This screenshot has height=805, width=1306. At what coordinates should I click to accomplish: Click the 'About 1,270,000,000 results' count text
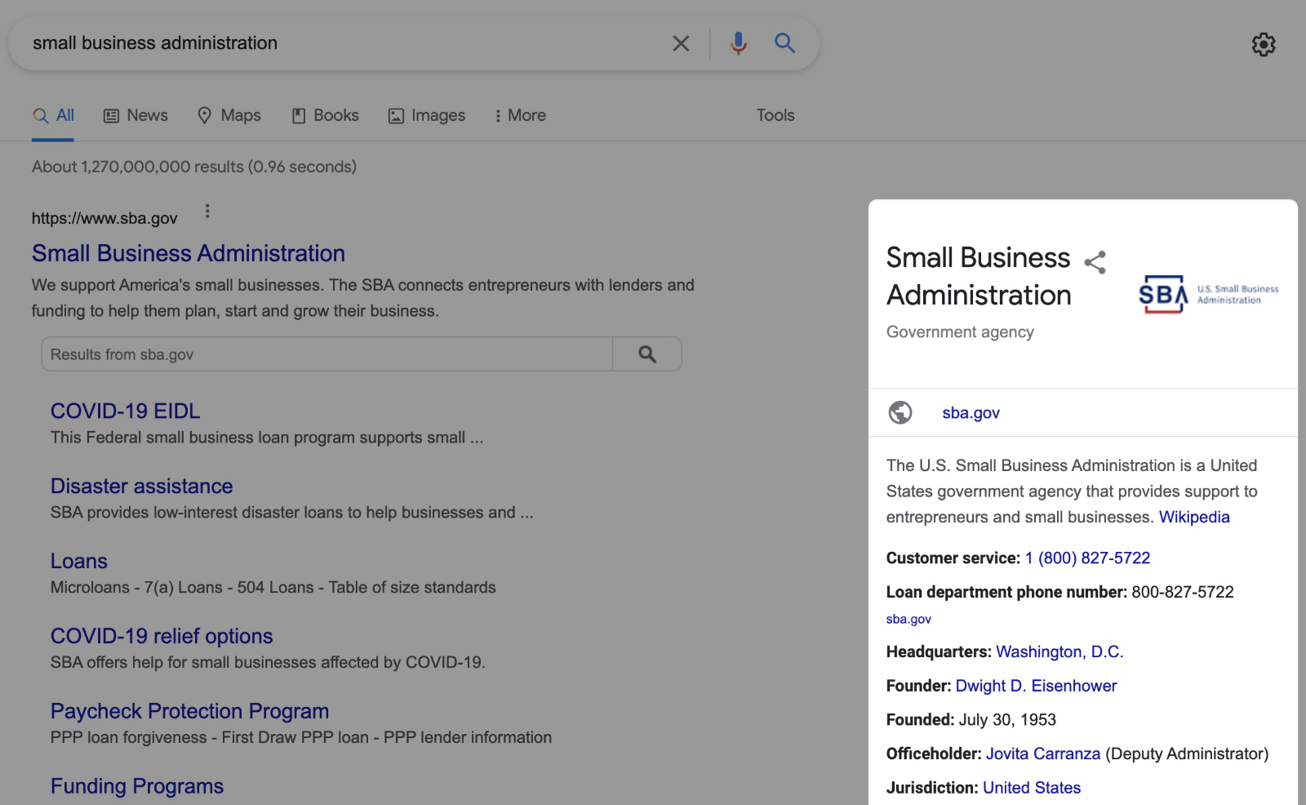[x=194, y=167]
